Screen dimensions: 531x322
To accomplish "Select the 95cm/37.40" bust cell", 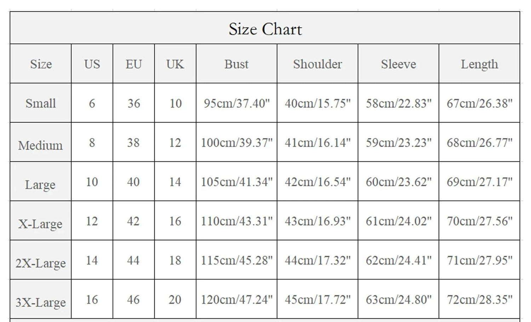I will tap(236, 103).
